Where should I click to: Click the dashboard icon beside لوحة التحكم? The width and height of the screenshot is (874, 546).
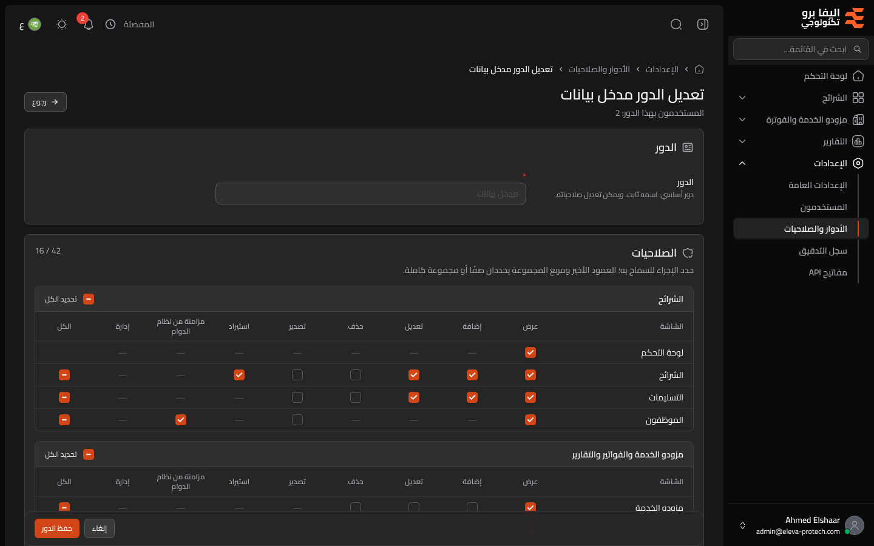(x=858, y=76)
